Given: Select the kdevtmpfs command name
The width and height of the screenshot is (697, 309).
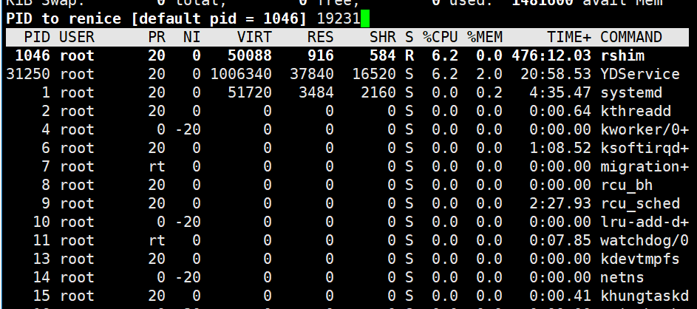Looking at the screenshot, I should tap(640, 258).
